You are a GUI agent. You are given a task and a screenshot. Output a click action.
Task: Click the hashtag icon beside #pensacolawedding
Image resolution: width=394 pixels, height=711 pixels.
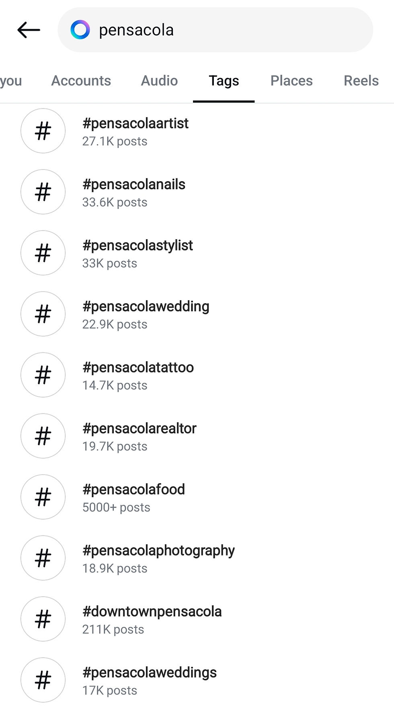43,314
